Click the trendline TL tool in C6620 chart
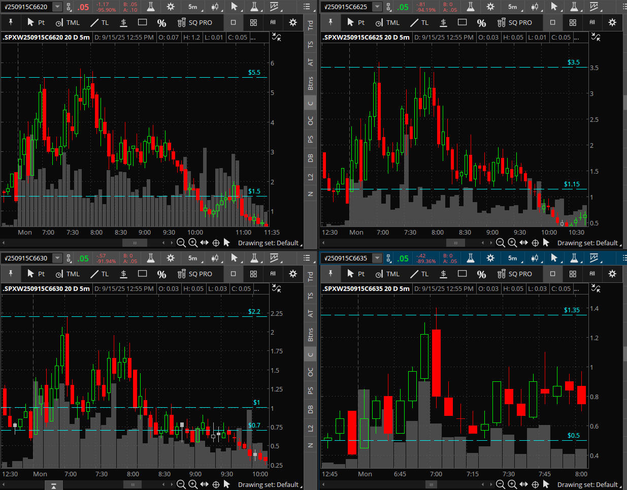This screenshot has height=490, width=627. pos(100,22)
